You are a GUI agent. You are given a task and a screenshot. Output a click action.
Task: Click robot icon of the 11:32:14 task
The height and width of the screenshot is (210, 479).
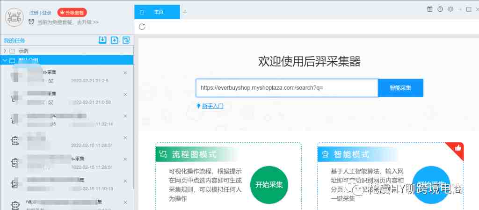(15, 119)
